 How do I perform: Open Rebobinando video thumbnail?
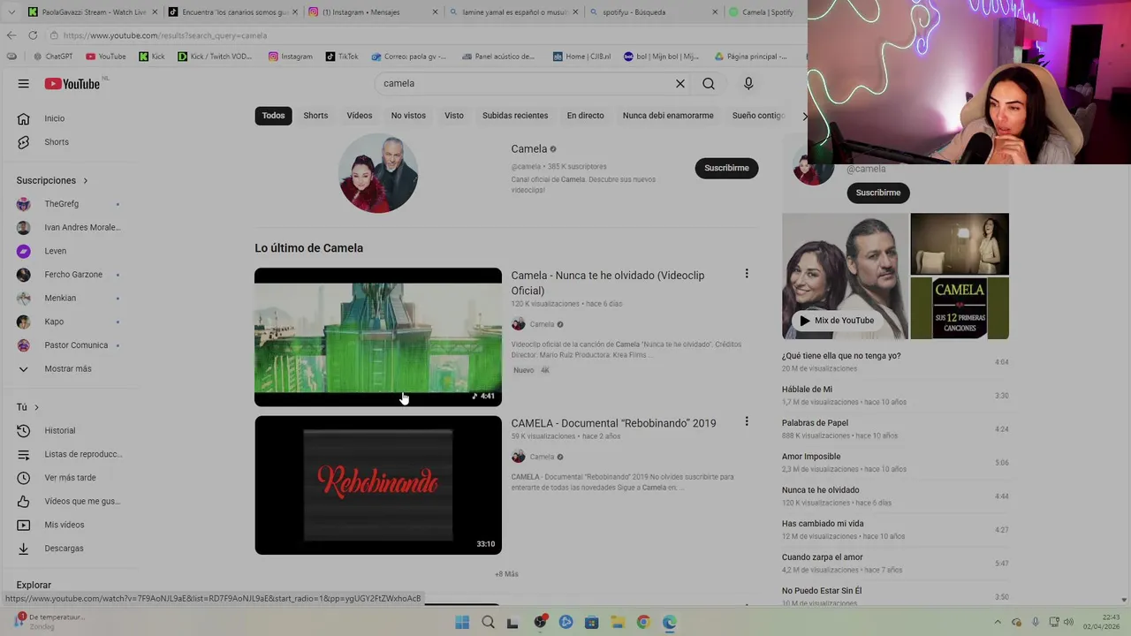pyautogui.click(x=378, y=485)
